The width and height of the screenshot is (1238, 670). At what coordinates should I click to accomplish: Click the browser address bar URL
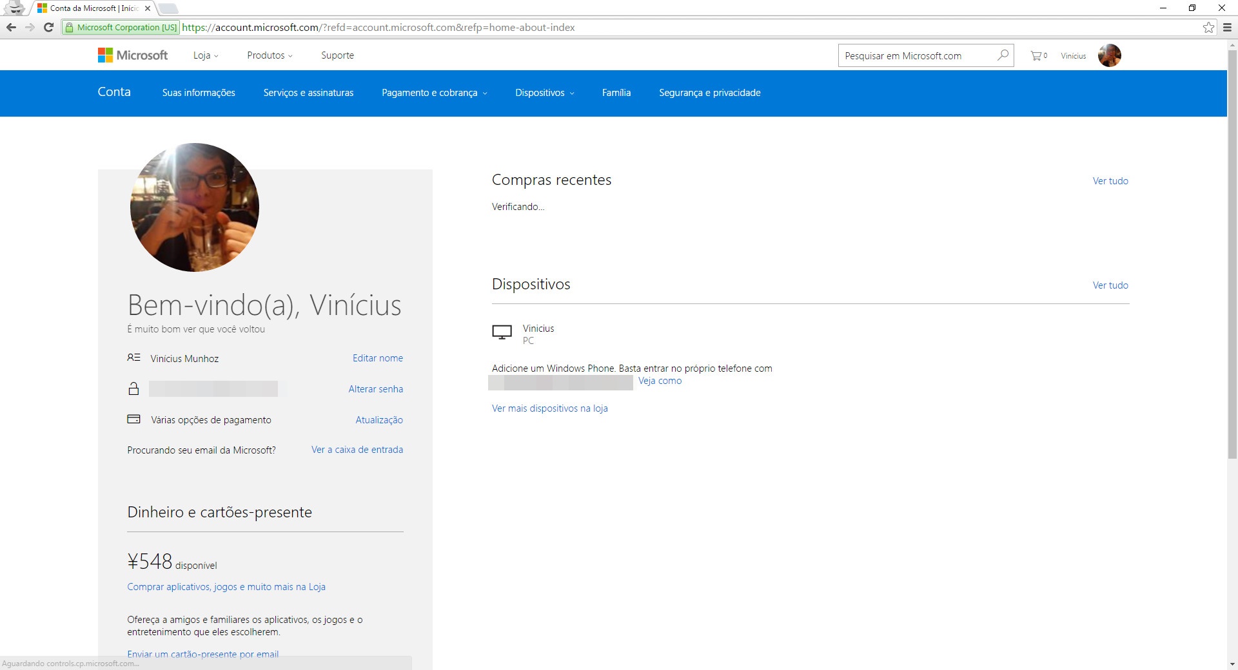point(378,28)
